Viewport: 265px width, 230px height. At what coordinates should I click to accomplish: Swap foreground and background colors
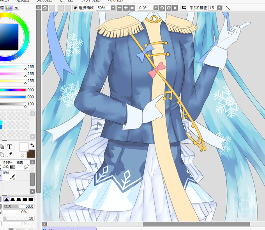coord(32,145)
